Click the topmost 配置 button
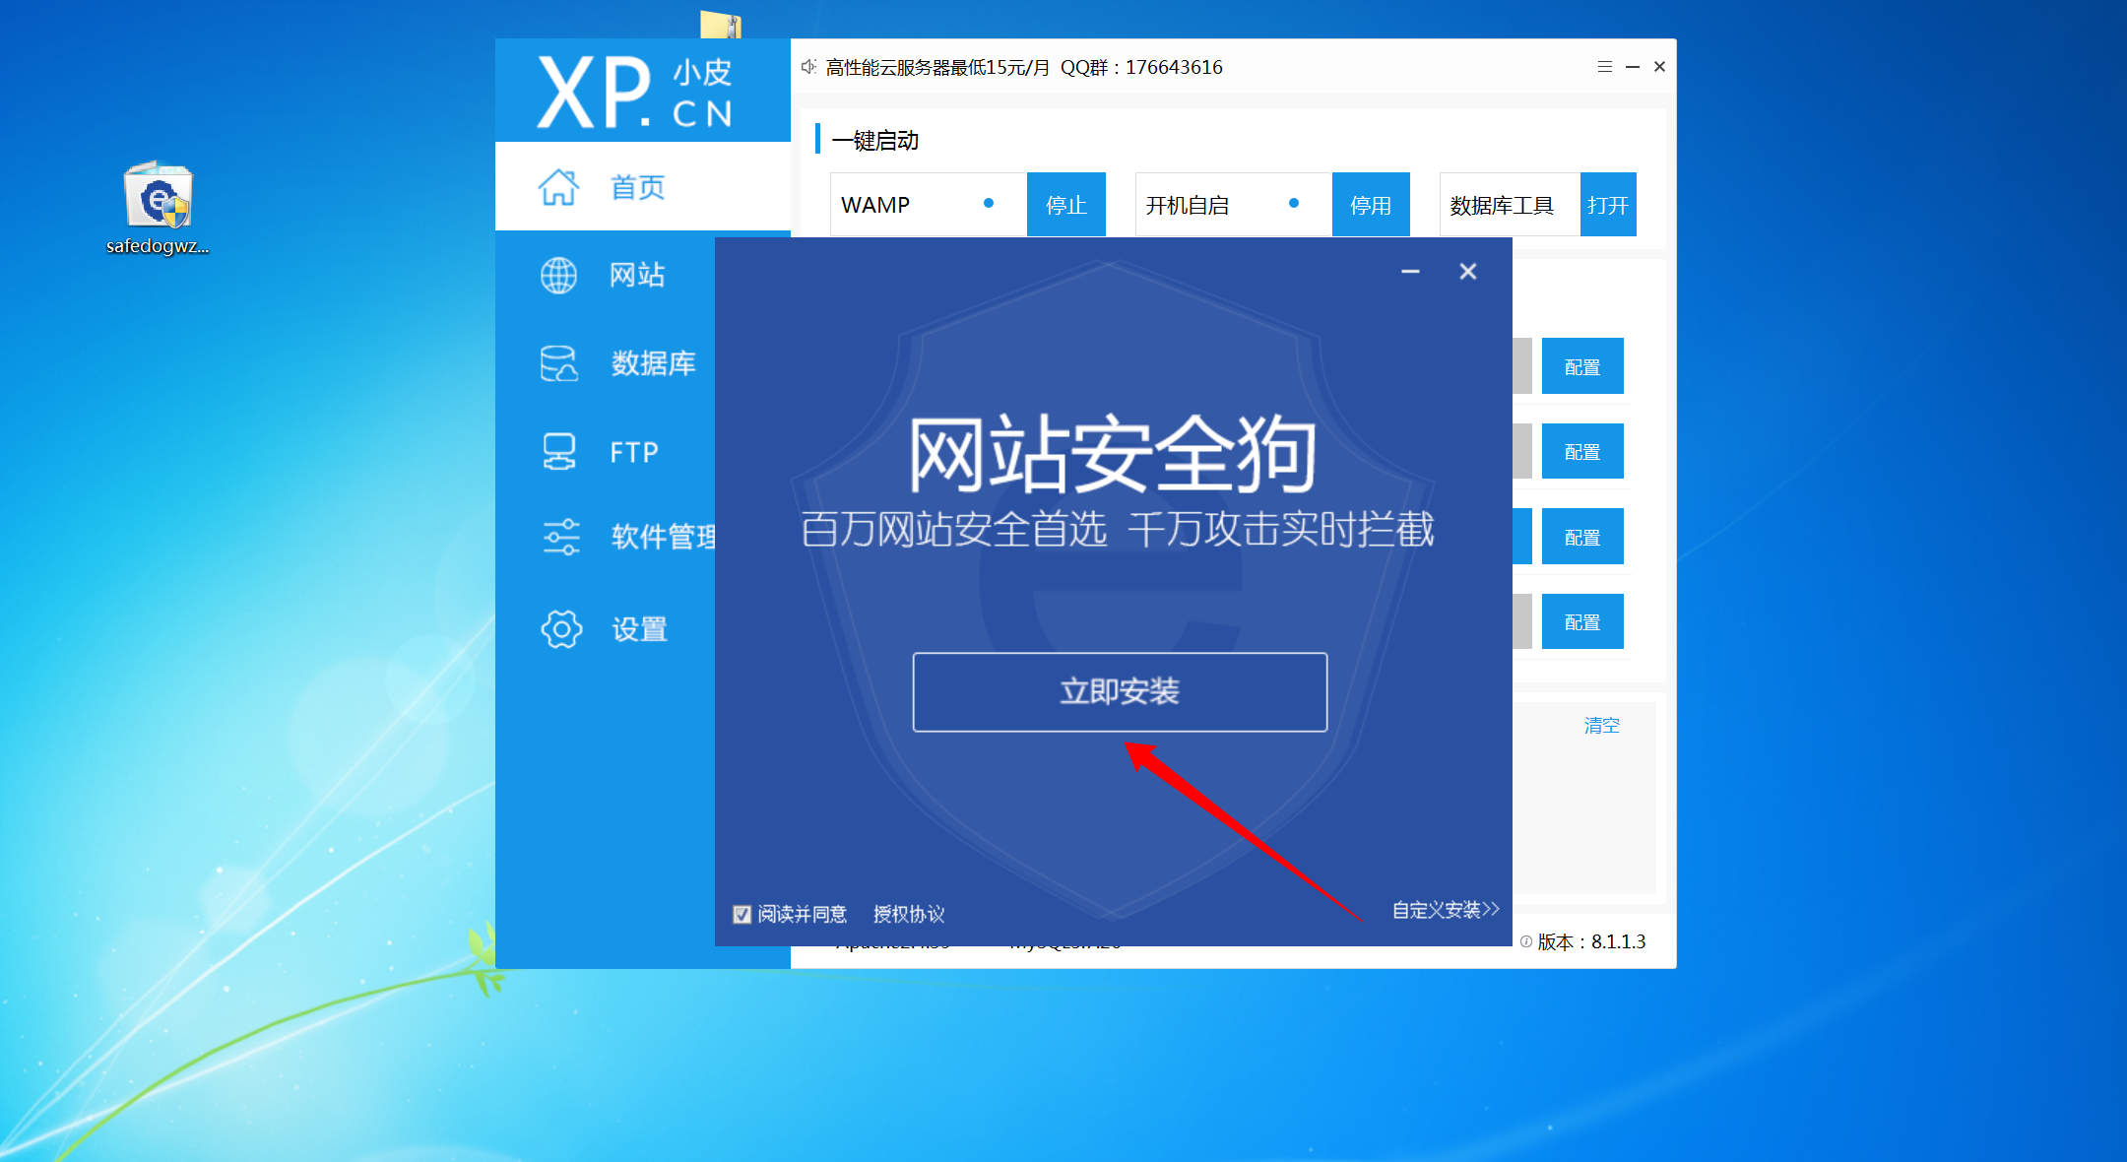 pyautogui.click(x=1581, y=367)
